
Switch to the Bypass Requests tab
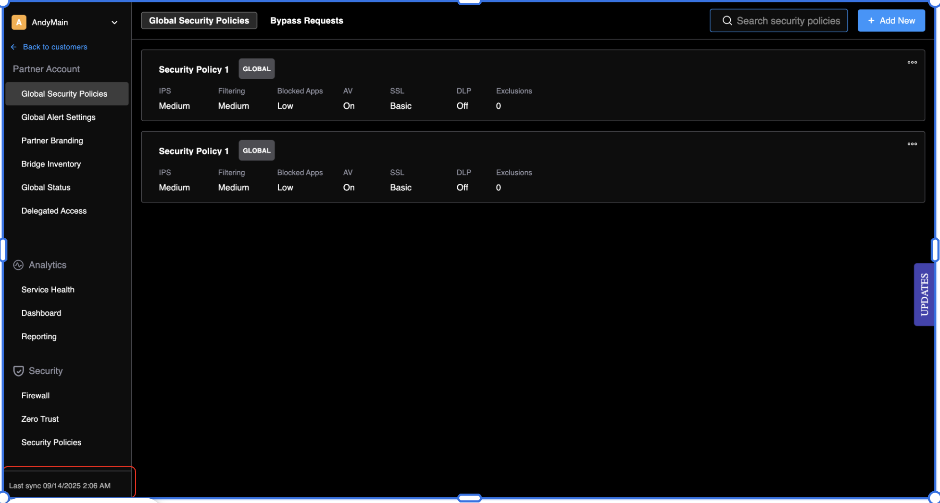pyautogui.click(x=307, y=21)
